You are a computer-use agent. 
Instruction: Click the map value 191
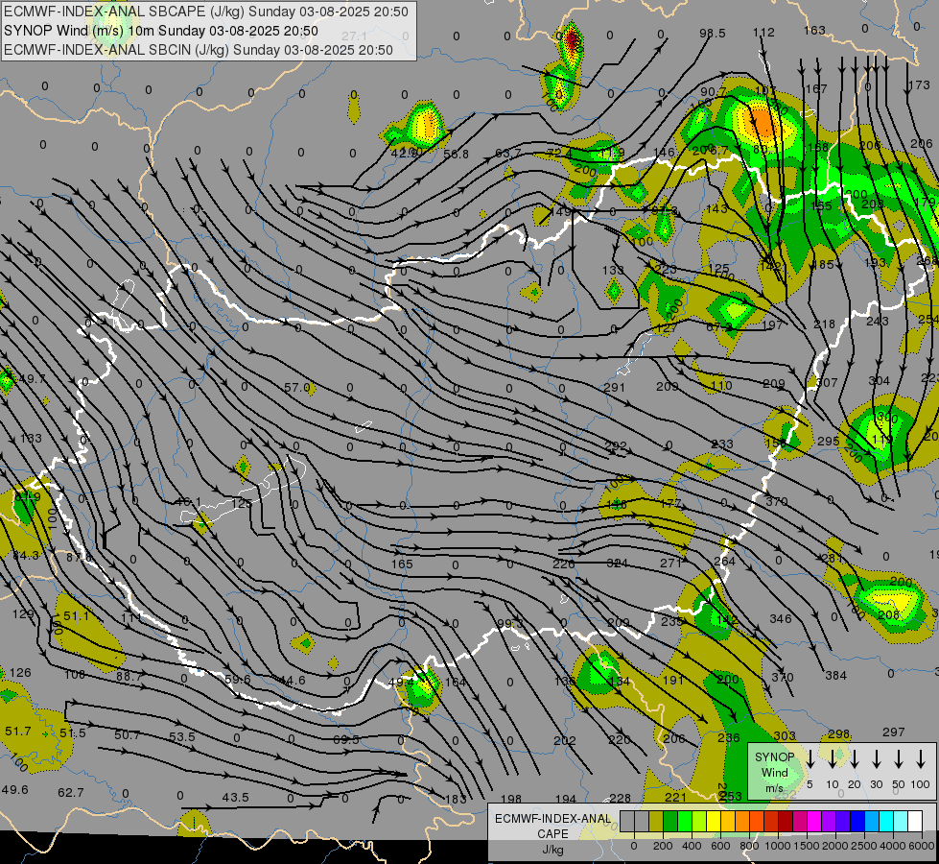672,680
